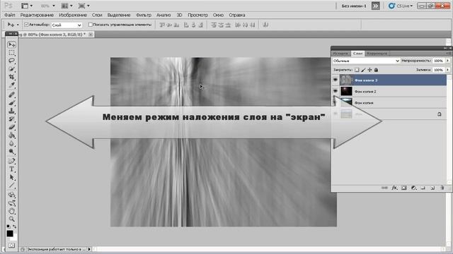Switch to the История tab

(x=340, y=54)
